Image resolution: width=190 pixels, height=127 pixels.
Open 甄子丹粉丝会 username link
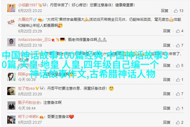29,103
